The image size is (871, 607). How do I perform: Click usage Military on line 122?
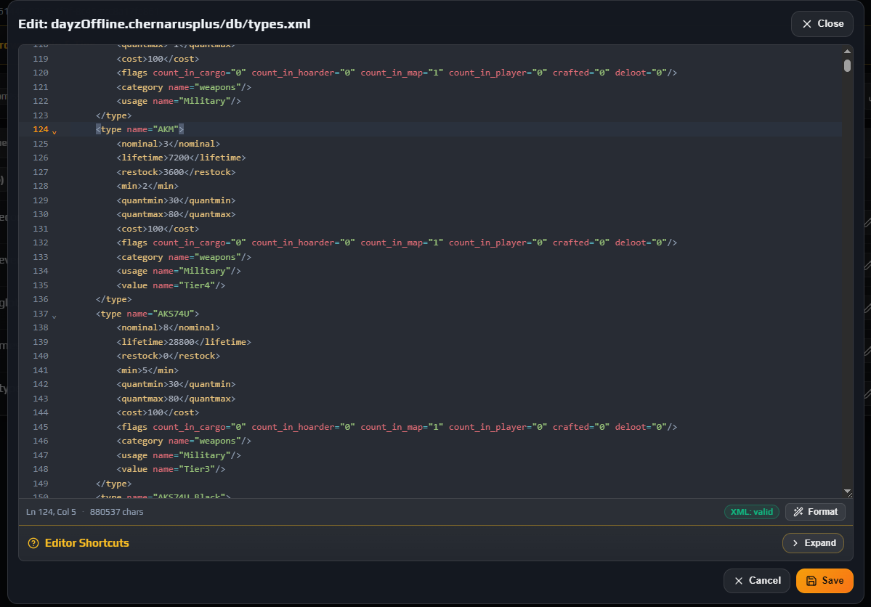click(x=179, y=100)
